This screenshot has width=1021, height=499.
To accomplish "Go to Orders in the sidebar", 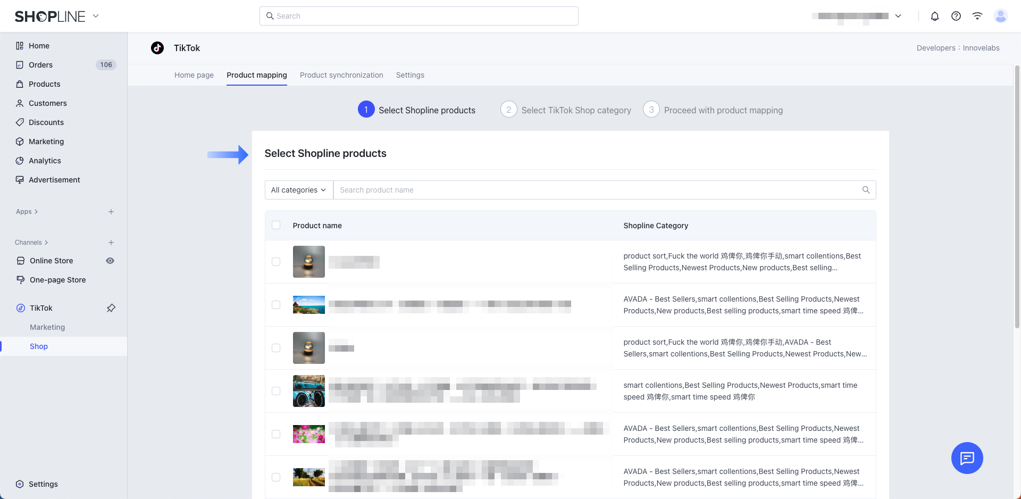I will coord(40,65).
